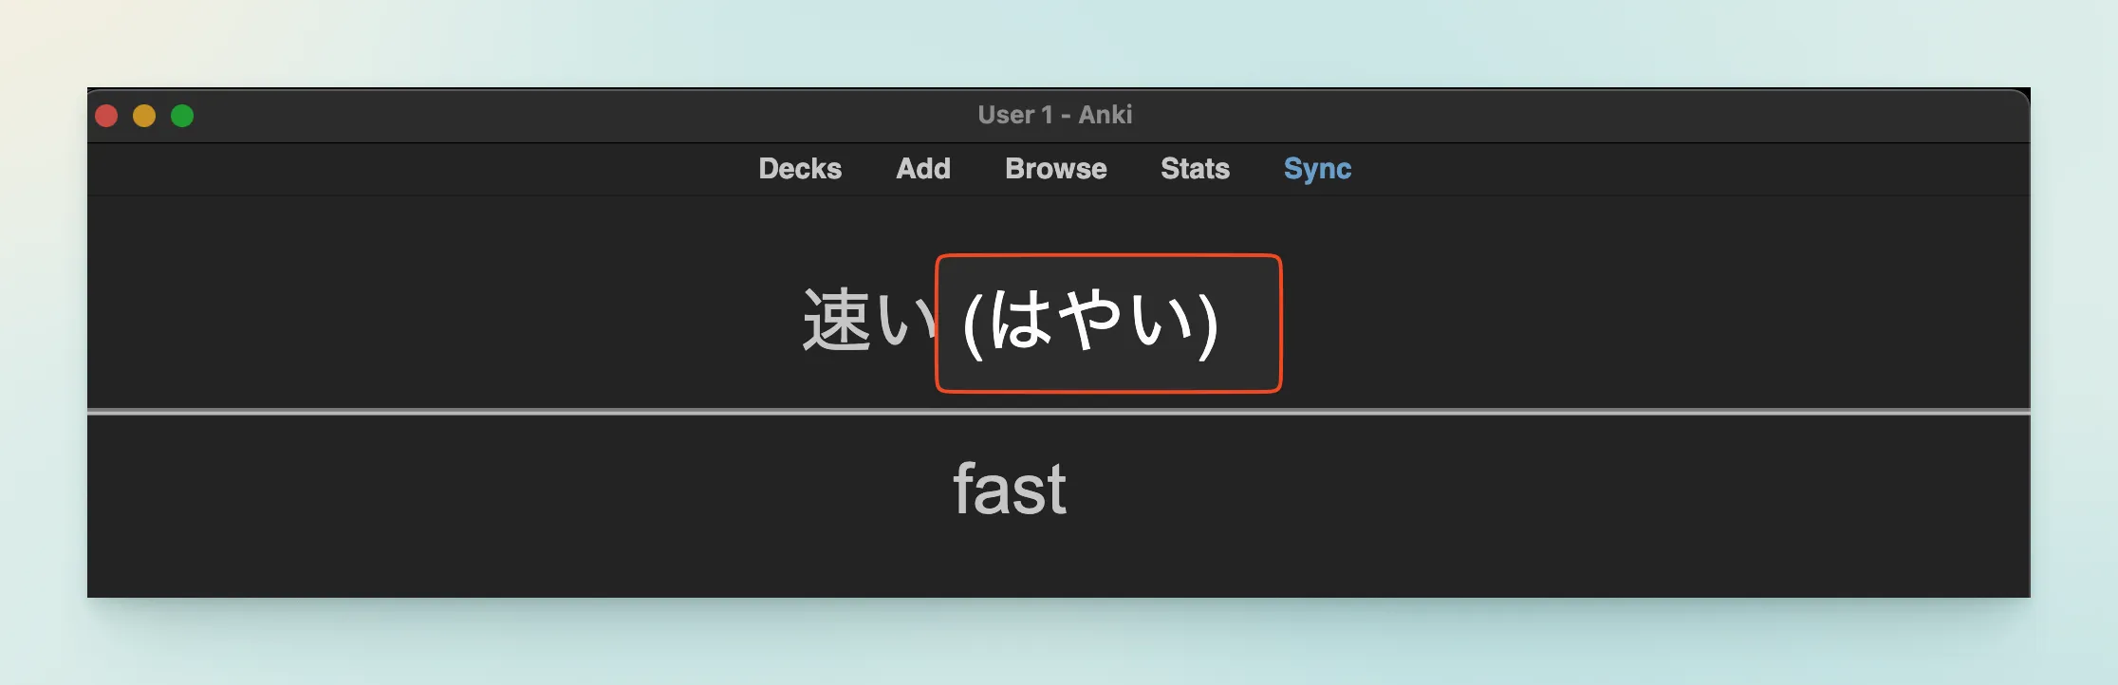This screenshot has height=685, width=2118.
Task: Open the Browse card browser
Action: coord(1056,169)
